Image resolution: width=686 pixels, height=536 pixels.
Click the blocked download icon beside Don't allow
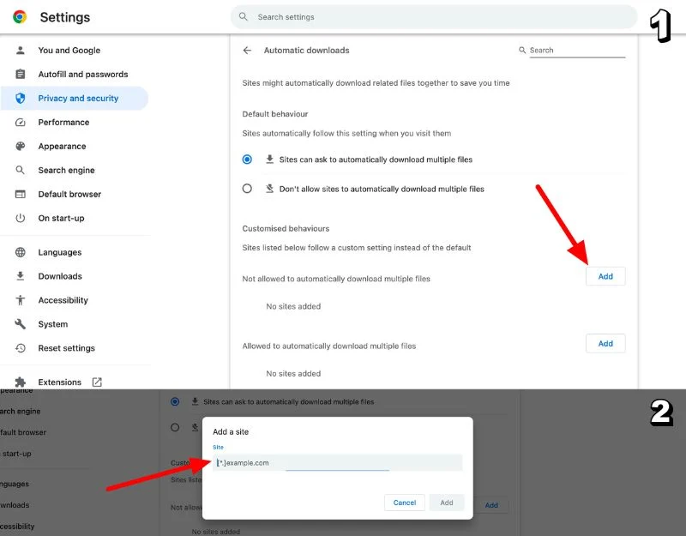pos(269,189)
